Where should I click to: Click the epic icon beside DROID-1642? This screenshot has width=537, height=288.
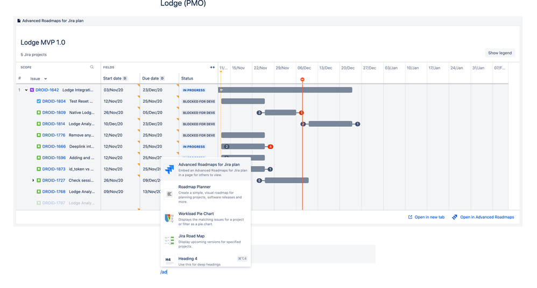(32, 90)
